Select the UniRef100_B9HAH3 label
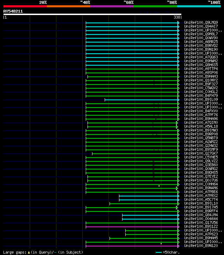 click(x=201, y=77)
